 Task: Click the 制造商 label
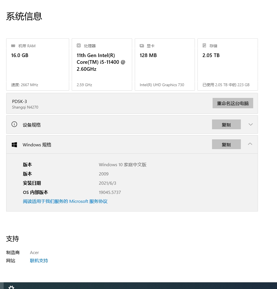(13, 253)
